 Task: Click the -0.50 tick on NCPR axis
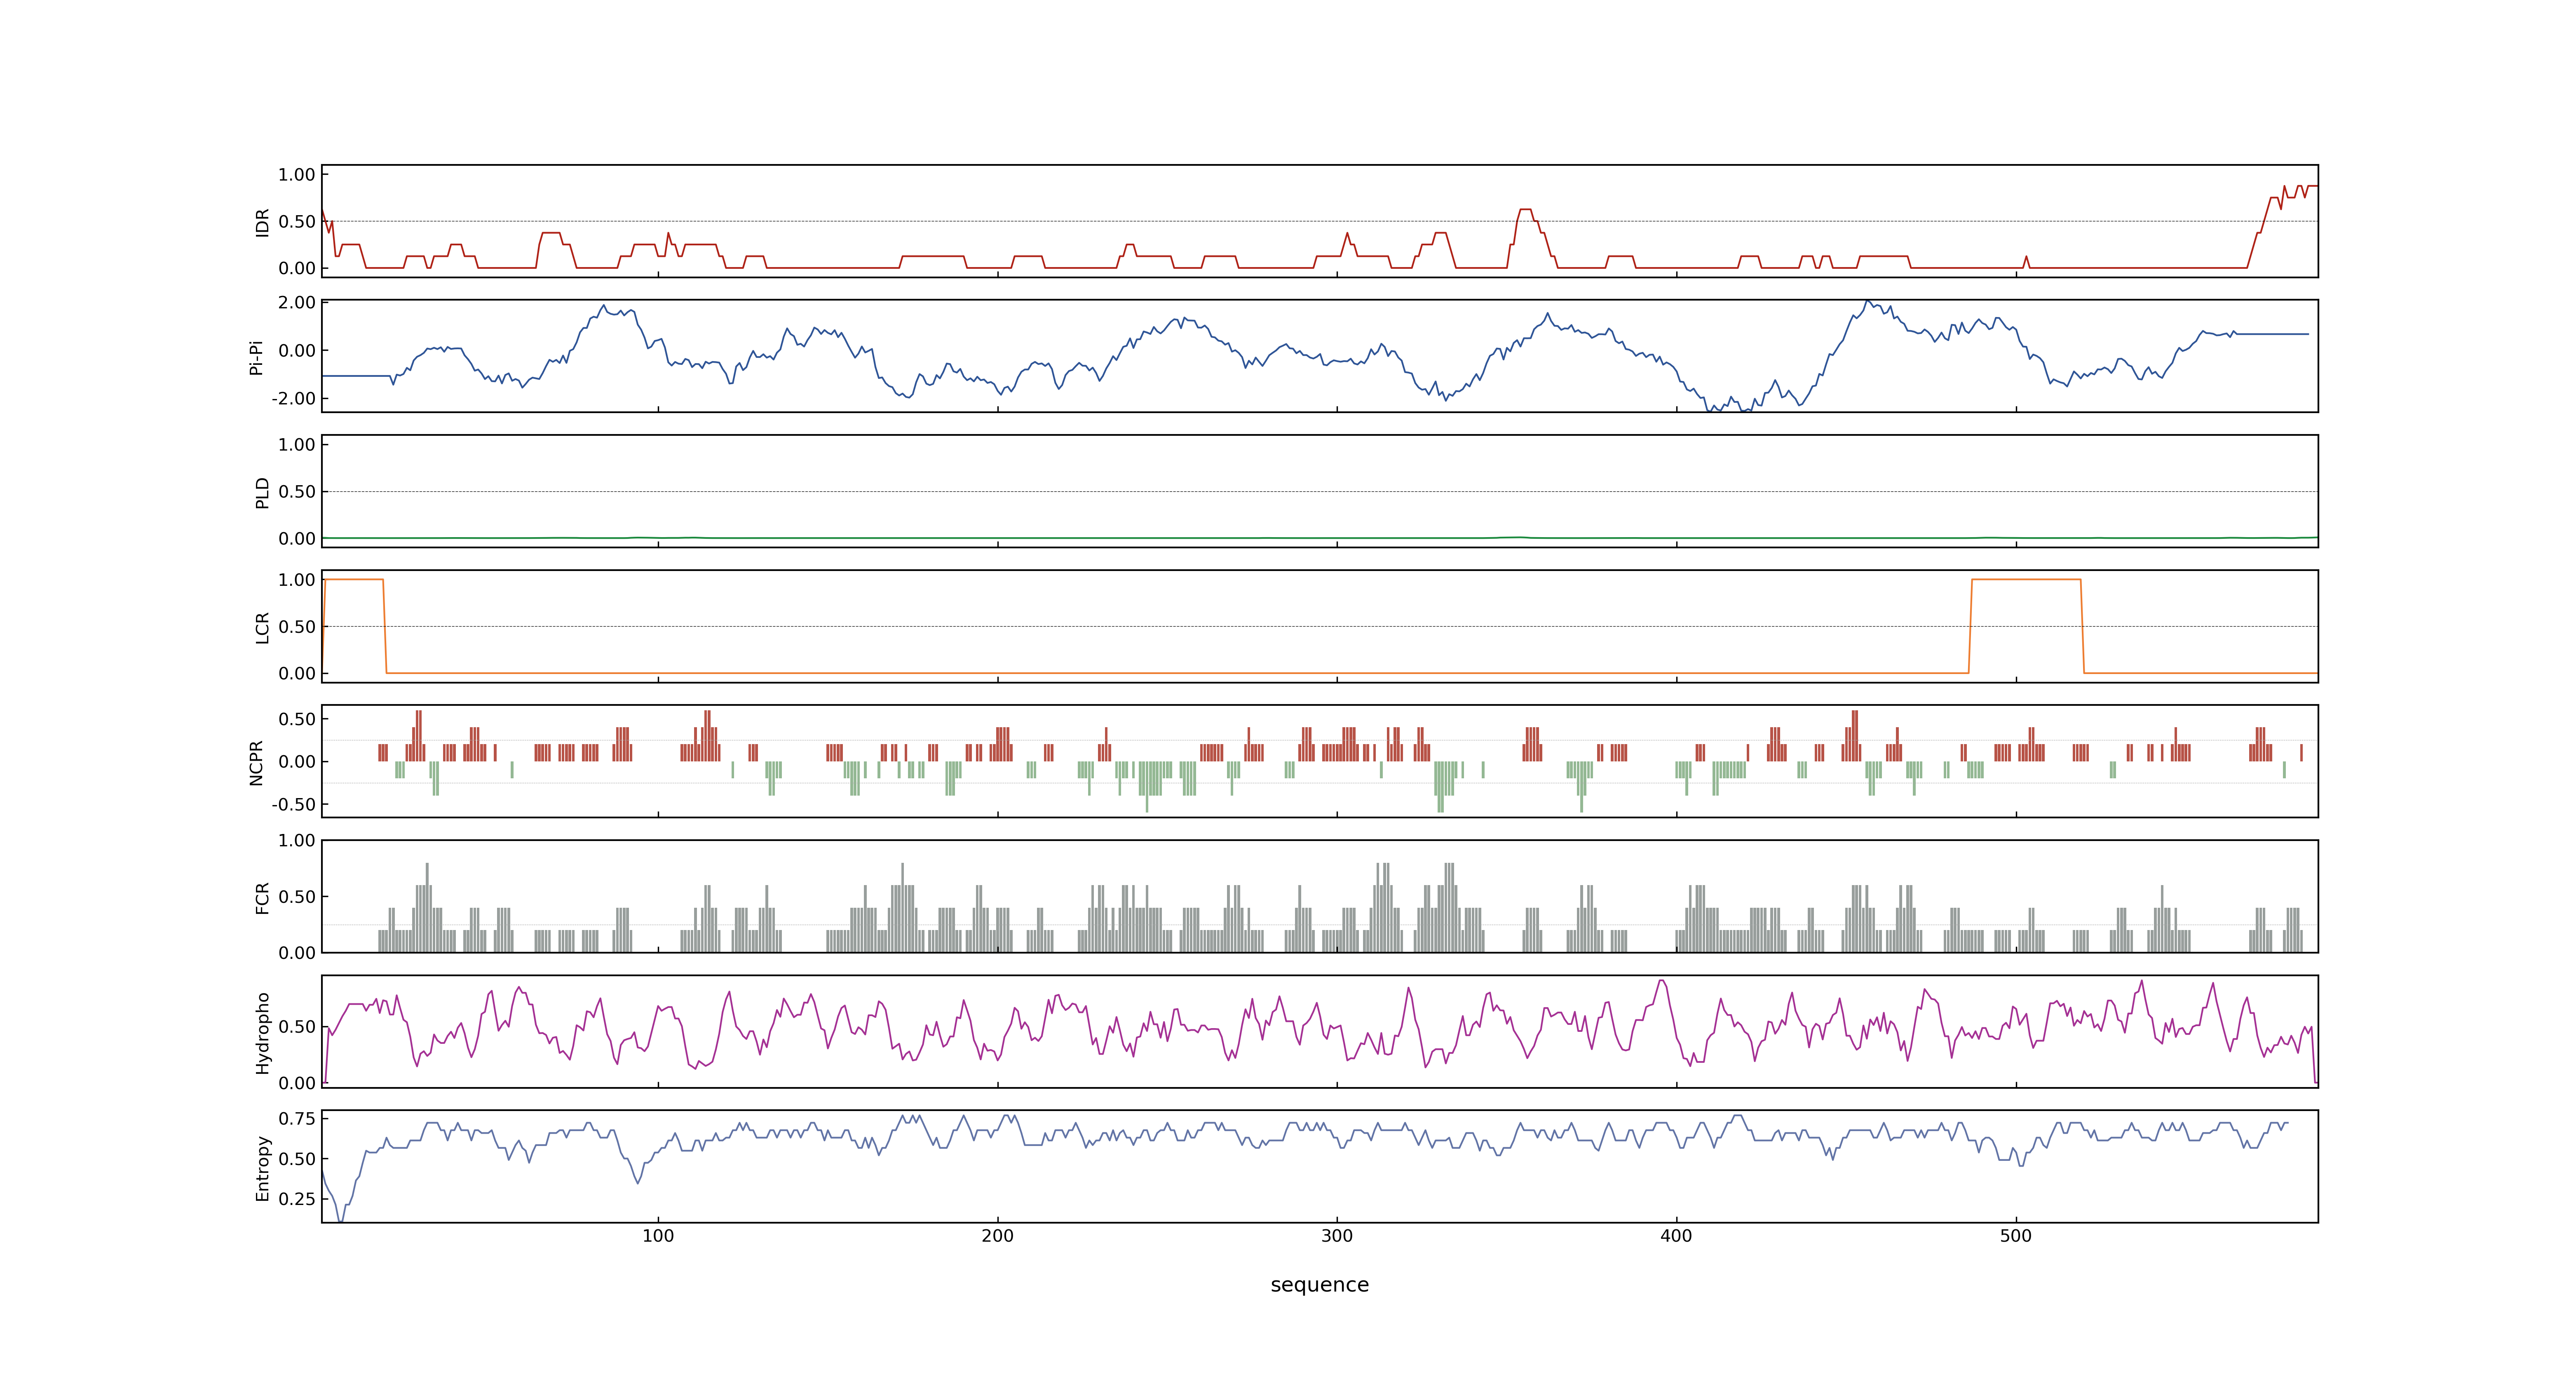coord(293,804)
